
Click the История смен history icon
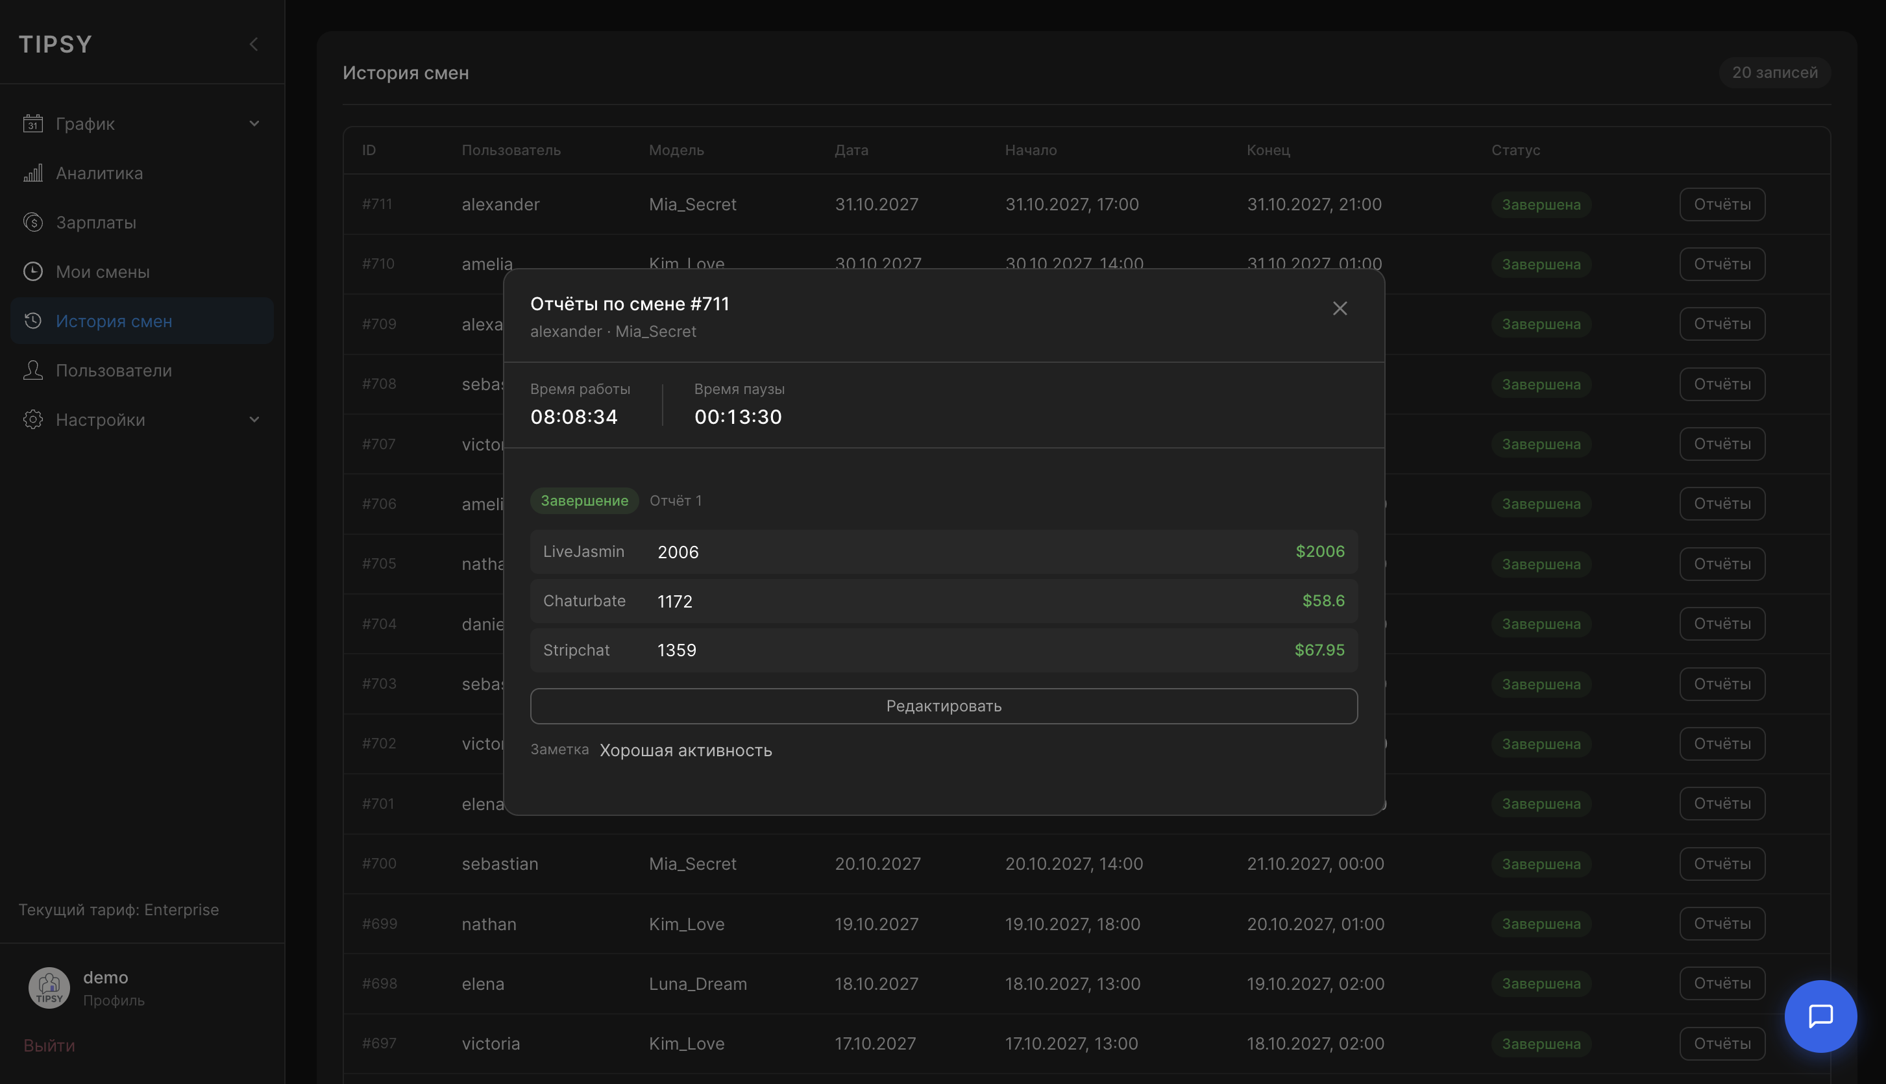tap(32, 321)
